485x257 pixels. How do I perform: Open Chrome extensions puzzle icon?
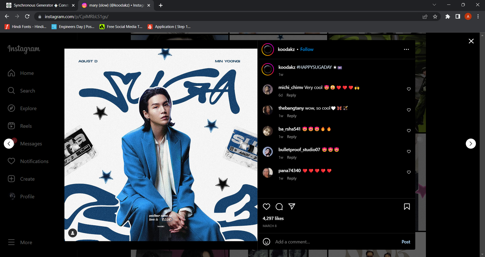click(447, 16)
